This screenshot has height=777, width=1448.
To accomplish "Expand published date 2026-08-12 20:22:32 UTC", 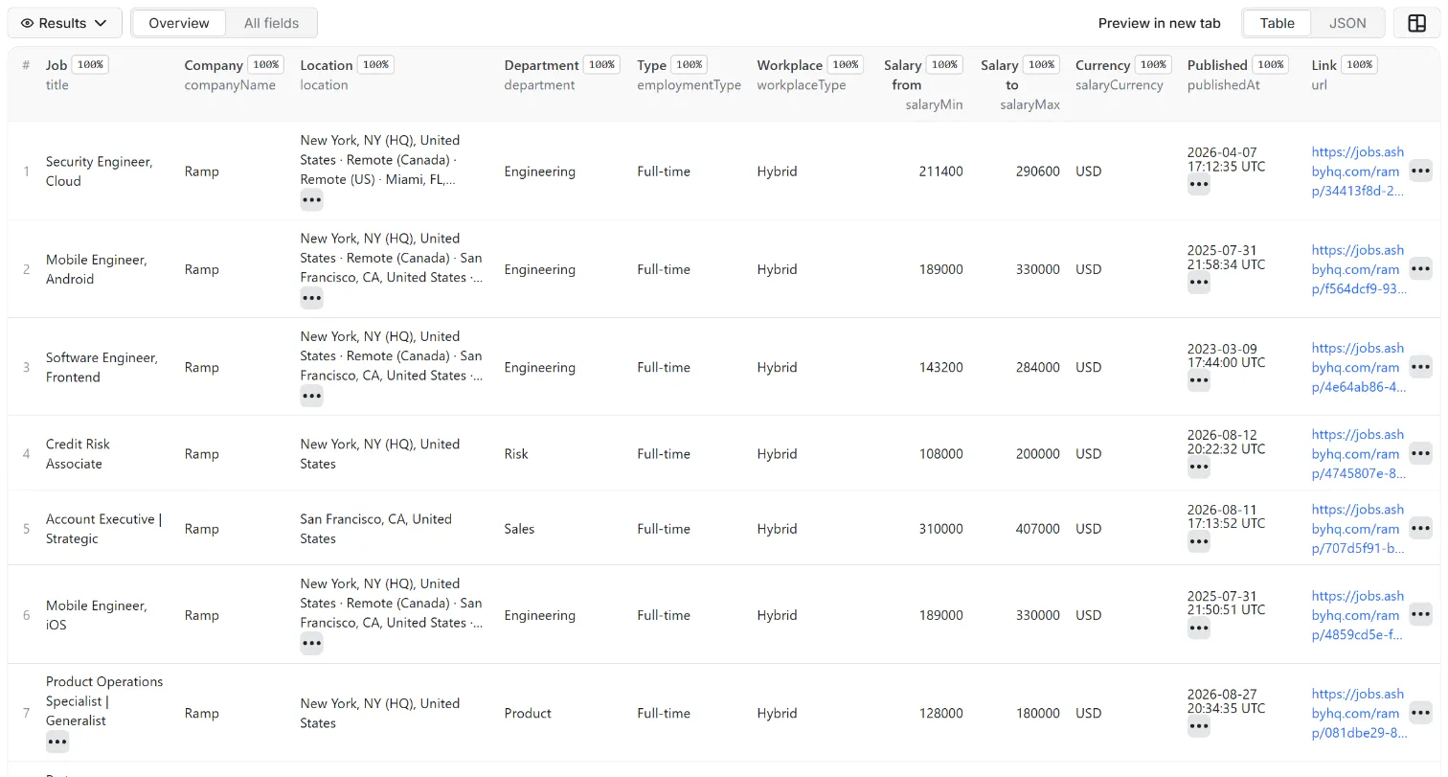I will pyautogui.click(x=1198, y=468).
